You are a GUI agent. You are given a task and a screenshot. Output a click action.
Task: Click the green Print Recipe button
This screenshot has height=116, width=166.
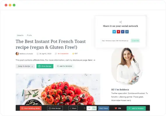45,66
